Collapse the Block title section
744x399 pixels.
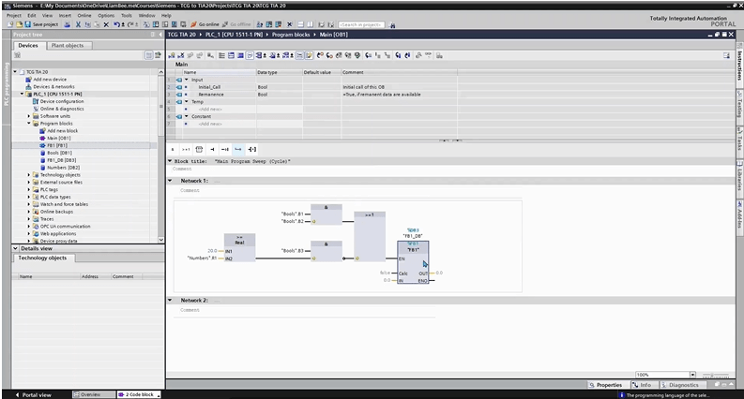point(171,161)
